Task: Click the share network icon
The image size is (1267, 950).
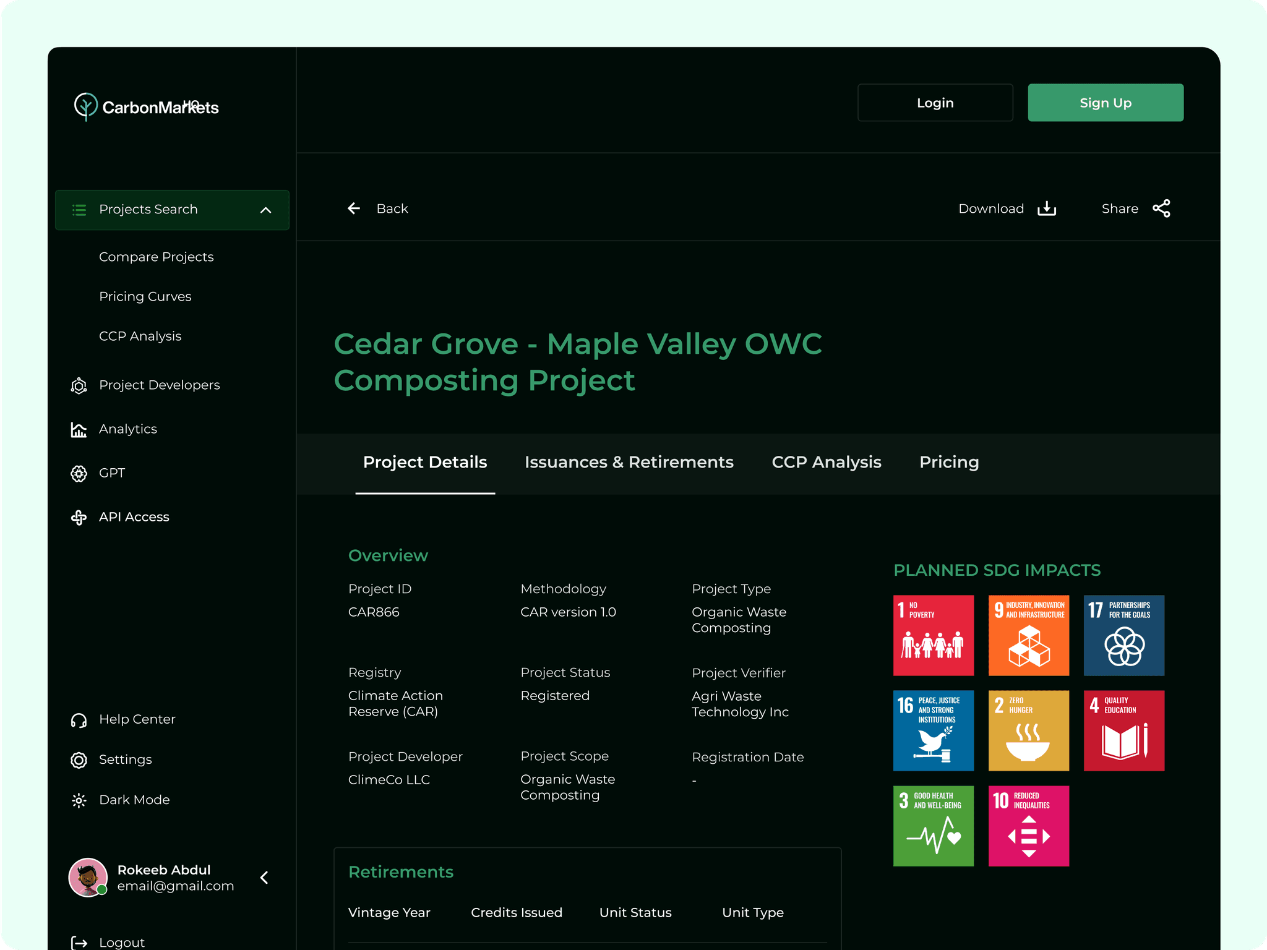Action: tap(1161, 208)
